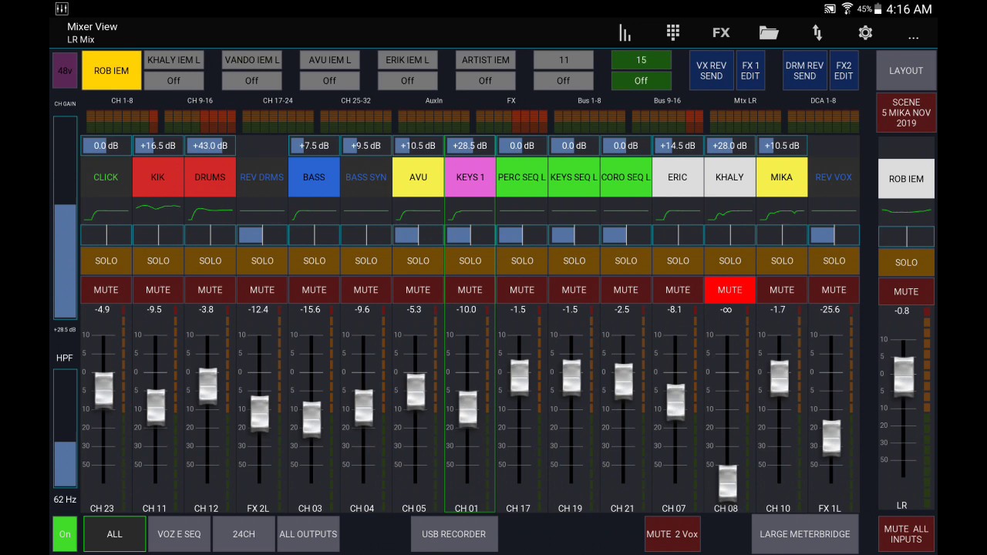This screenshot has height=555, width=987.
Task: Click the CLICK channel fader
Action: (103, 389)
